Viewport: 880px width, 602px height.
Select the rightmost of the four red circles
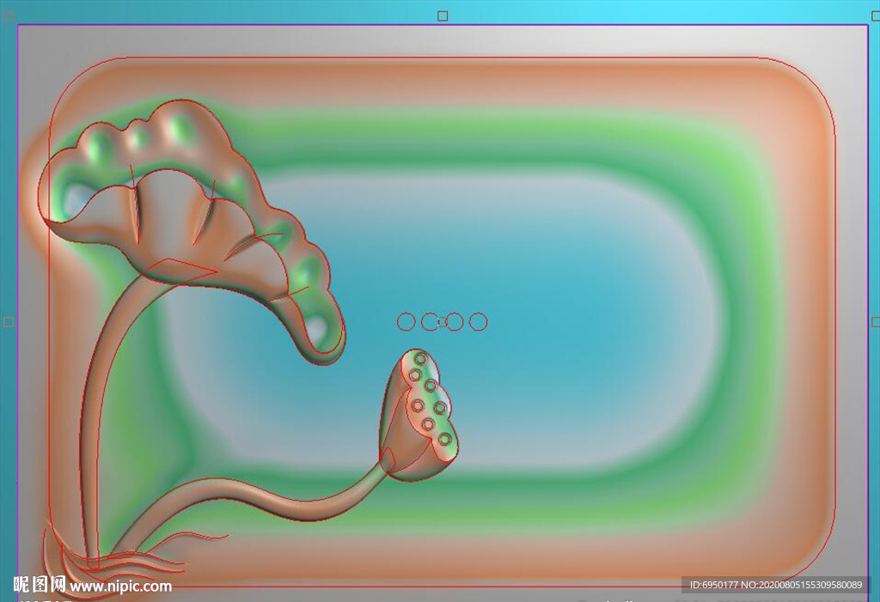(479, 322)
